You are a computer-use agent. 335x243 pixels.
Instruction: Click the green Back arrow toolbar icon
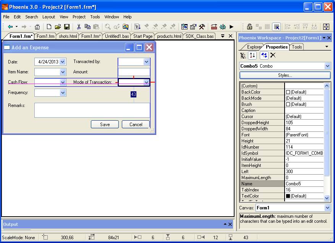[10, 27]
